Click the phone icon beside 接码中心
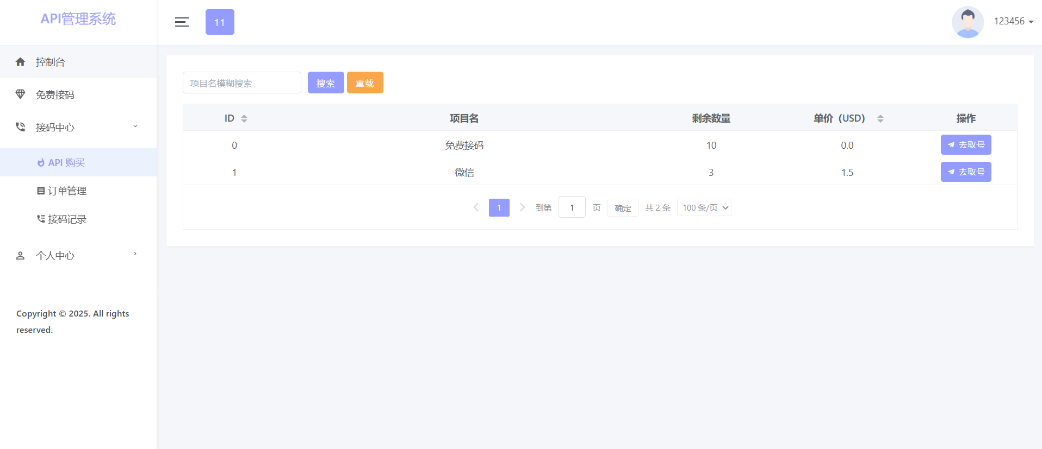 [x=21, y=127]
